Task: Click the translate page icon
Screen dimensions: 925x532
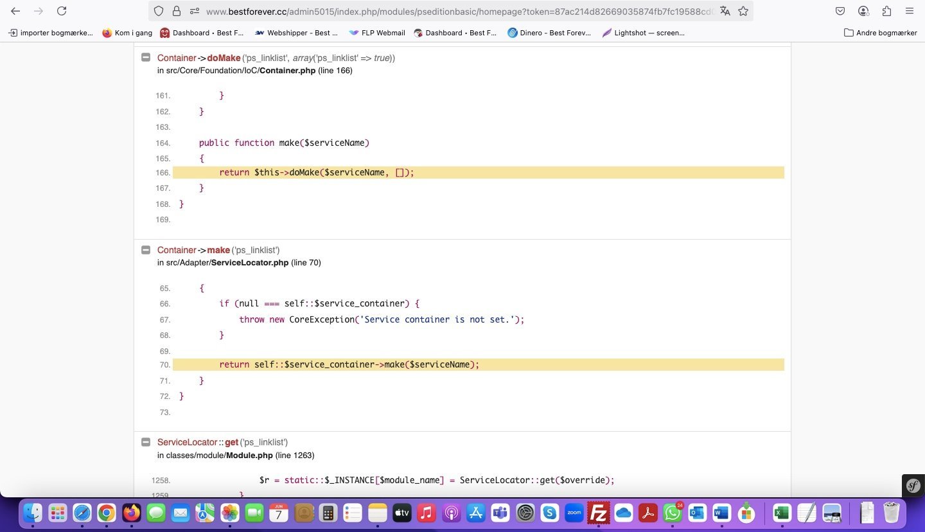Action: 725,11
